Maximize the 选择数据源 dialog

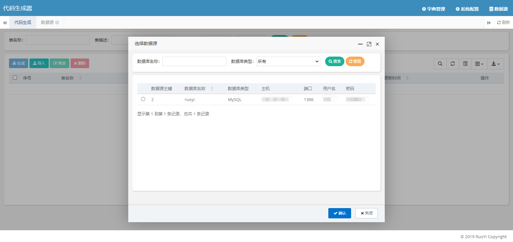[369, 44]
